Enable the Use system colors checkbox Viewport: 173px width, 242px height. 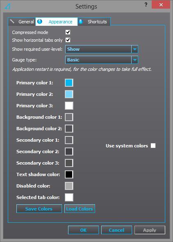[x=153, y=145]
